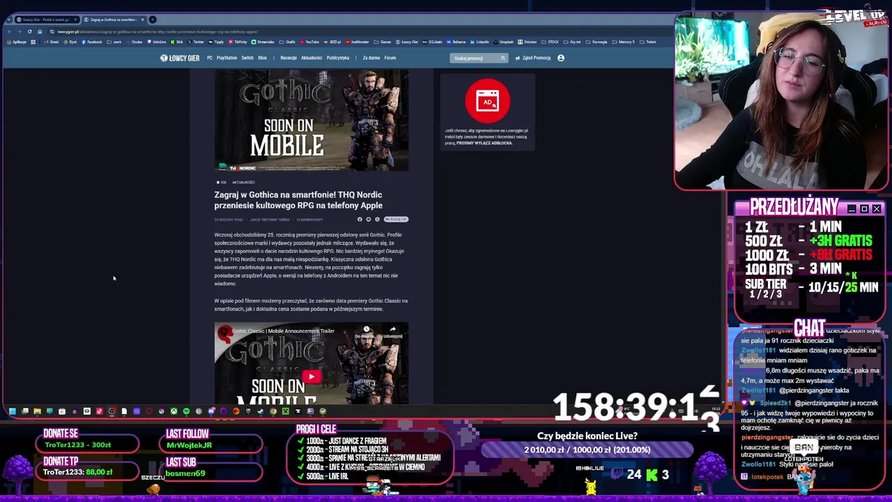892x502 pixels.
Task: Click the article headline Zagraj w Gothica
Action: click(x=298, y=200)
